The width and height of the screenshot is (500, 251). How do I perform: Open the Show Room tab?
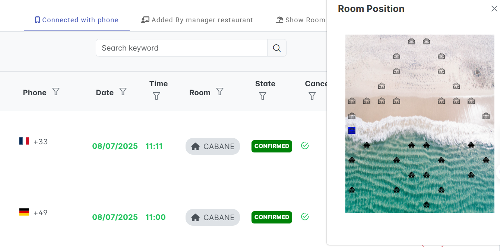(301, 20)
